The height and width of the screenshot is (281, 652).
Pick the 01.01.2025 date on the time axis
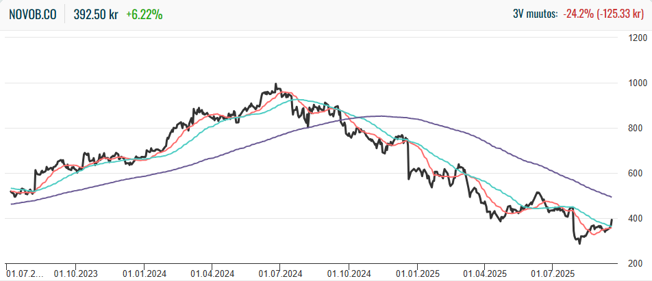(417, 272)
